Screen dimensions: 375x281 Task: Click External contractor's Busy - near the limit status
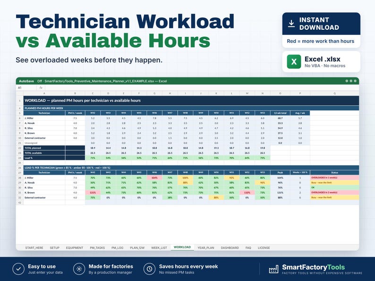pyautogui.click(x=334, y=198)
